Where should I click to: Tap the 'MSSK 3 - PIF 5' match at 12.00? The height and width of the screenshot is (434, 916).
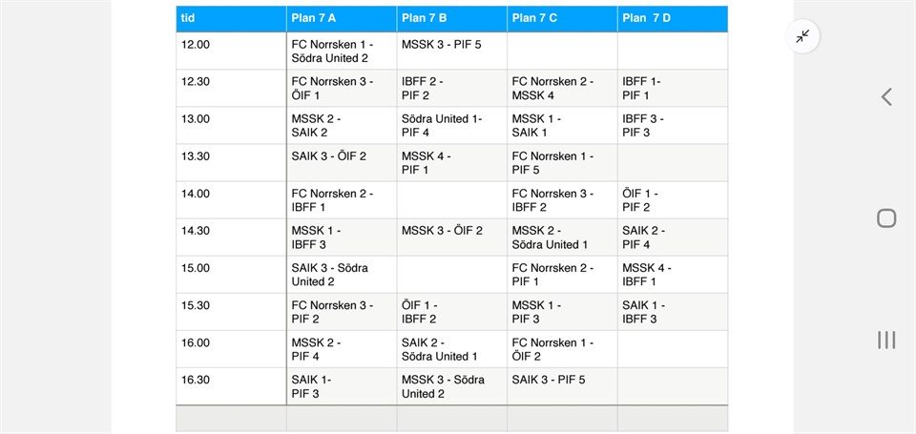click(x=451, y=51)
